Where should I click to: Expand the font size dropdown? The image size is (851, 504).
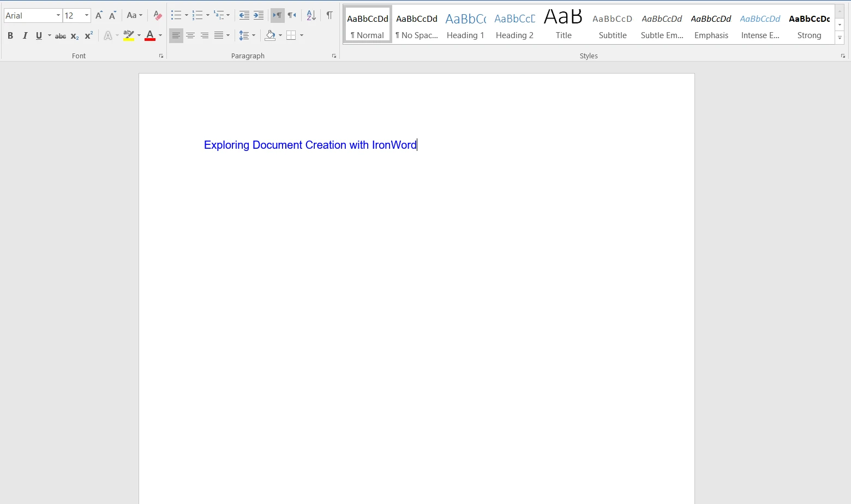click(86, 16)
